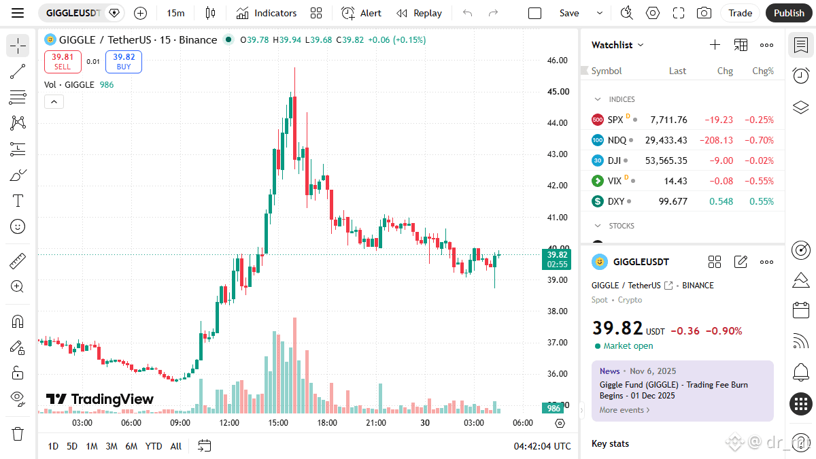Image resolution: width=816 pixels, height=459 pixels.
Task: Open the emoji icons tool
Action: click(x=18, y=226)
